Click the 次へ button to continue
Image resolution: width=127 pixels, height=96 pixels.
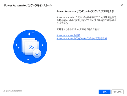coord(104,92)
